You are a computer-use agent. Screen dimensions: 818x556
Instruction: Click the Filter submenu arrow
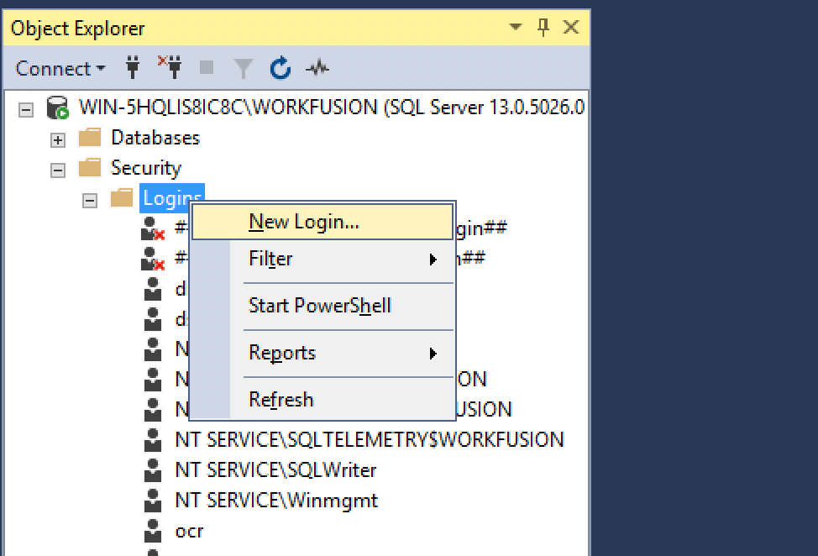[433, 260]
